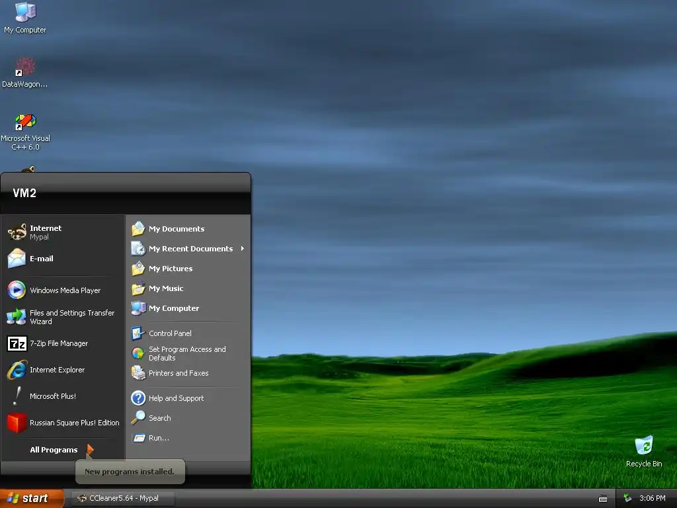
Task: Expand My Recent Documents submenu arrow
Action: tap(243, 249)
